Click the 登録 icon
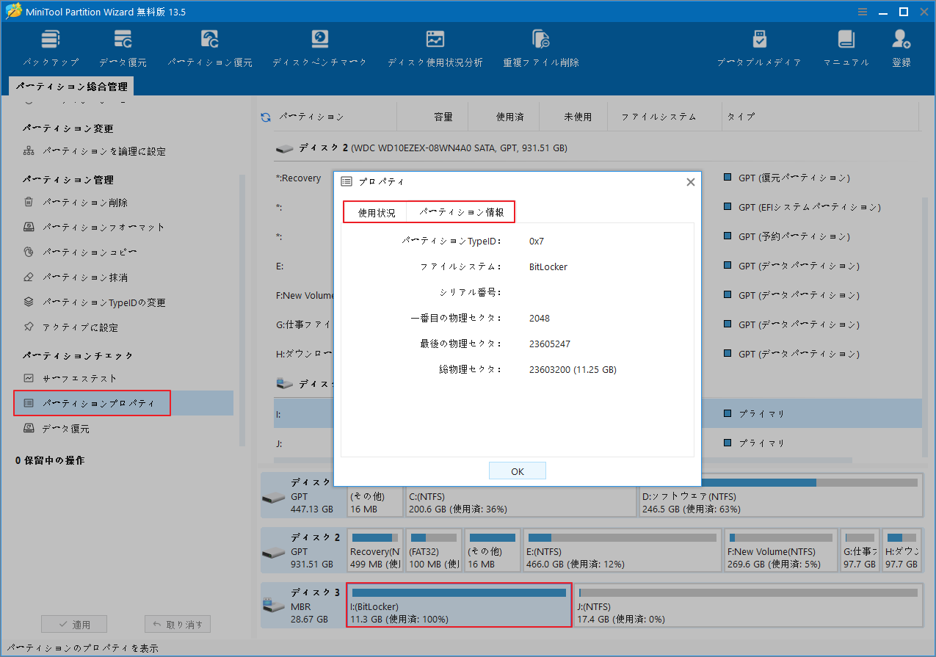Viewport: 936px width, 657px height. [x=901, y=46]
